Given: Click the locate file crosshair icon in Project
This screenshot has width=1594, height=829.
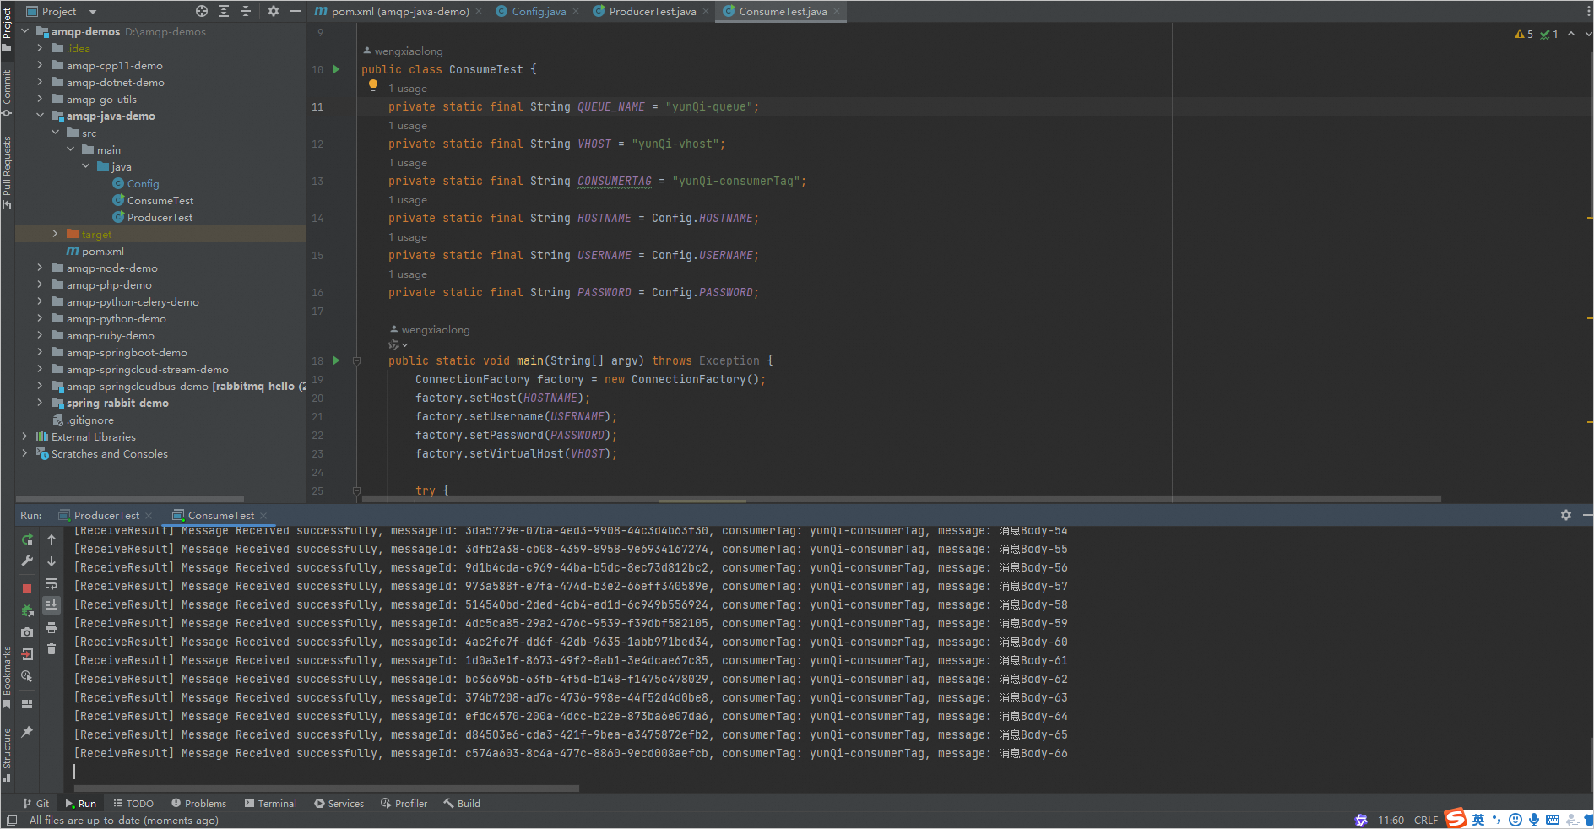Looking at the screenshot, I should (202, 11).
